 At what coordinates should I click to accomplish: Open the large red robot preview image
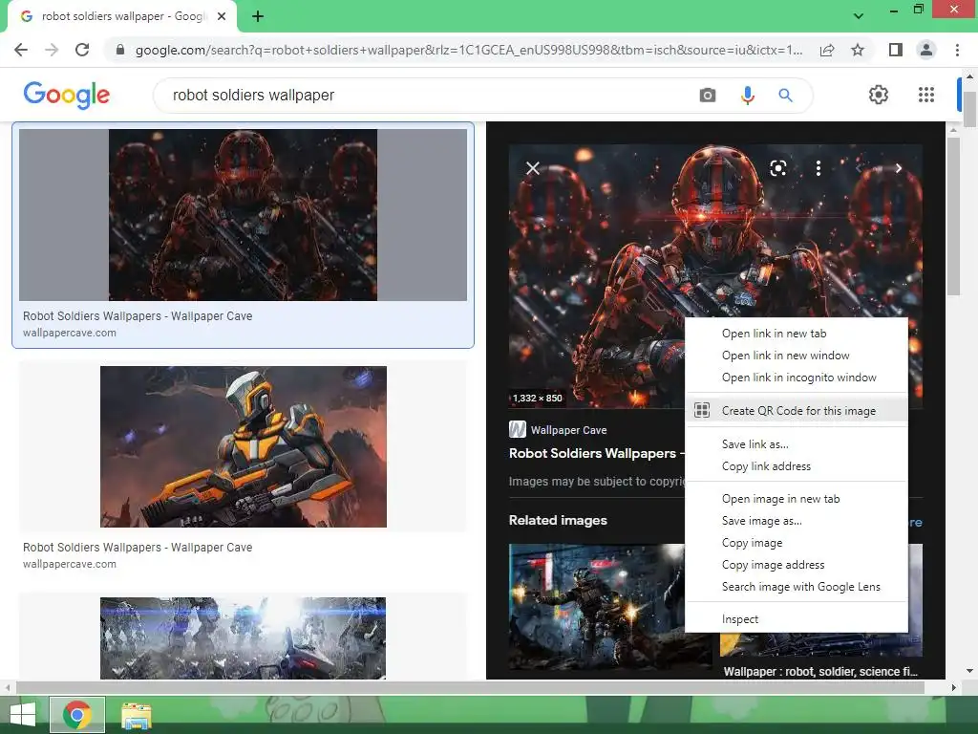715,276
